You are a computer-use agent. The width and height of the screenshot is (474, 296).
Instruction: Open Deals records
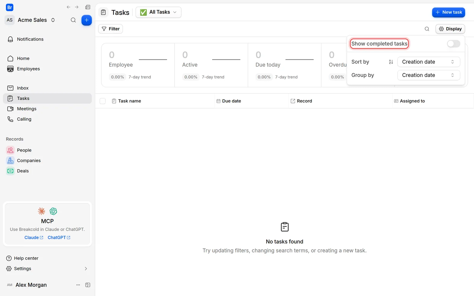(x=47, y=171)
